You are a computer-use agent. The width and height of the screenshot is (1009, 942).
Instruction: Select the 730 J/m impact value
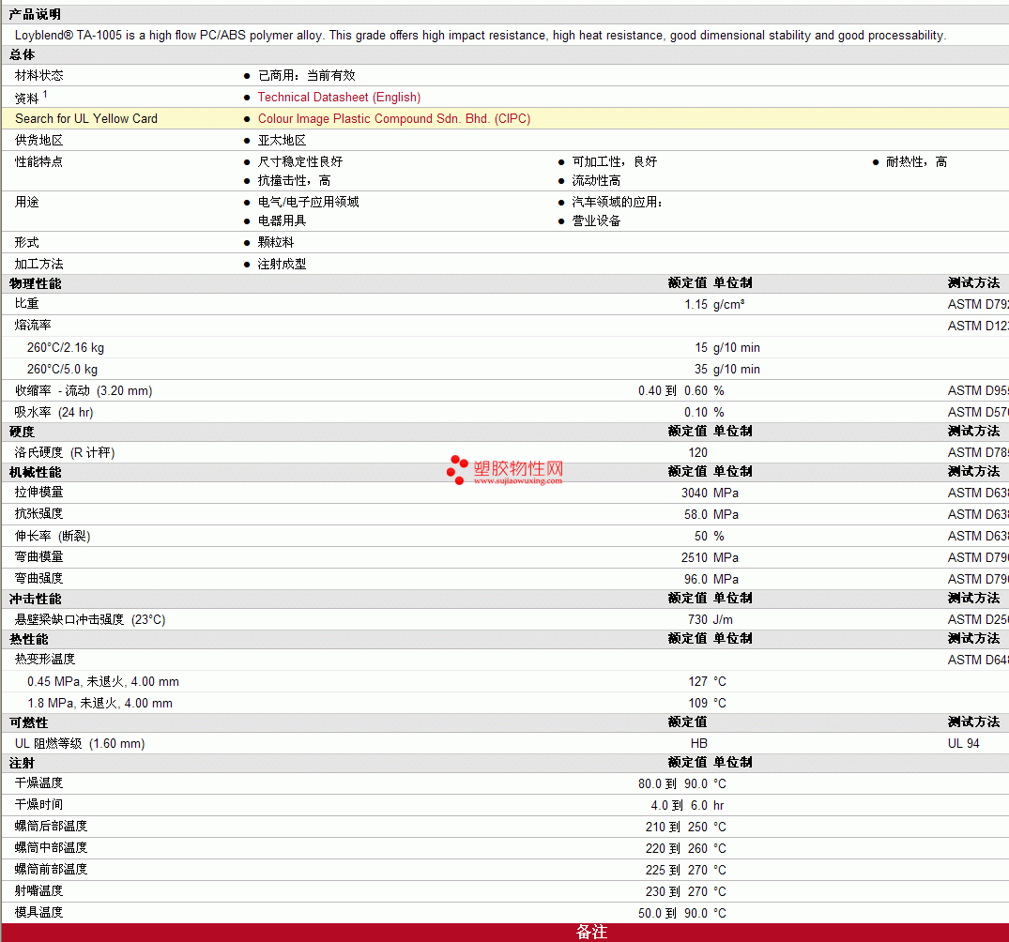click(711, 620)
